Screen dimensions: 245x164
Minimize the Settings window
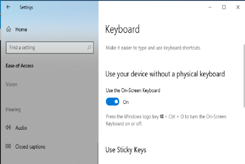coord(210,7)
